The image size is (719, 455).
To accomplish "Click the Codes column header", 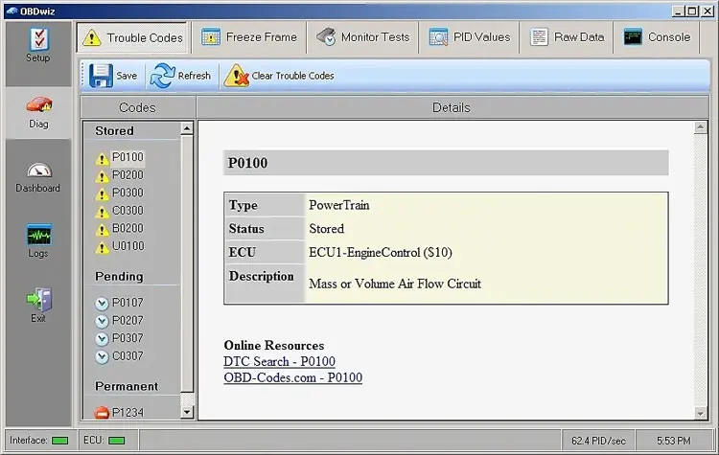I will (138, 107).
